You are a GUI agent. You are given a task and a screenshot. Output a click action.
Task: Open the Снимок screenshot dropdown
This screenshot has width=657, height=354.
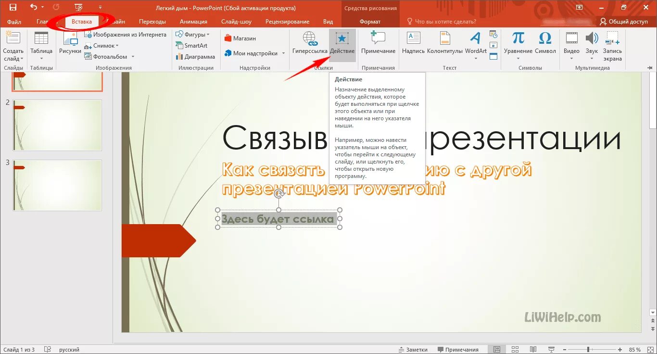coord(102,46)
